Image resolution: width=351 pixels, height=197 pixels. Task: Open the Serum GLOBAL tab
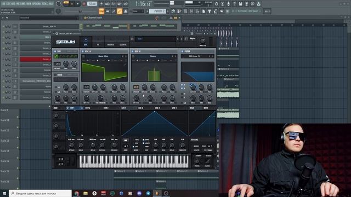[123, 42]
